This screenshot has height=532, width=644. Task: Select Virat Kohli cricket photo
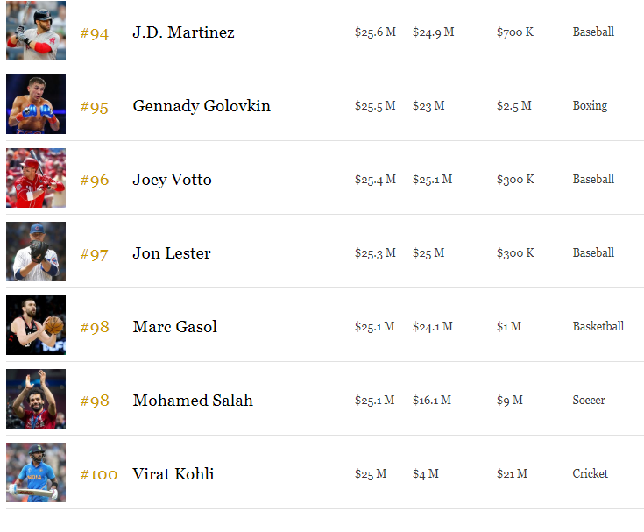coord(36,472)
